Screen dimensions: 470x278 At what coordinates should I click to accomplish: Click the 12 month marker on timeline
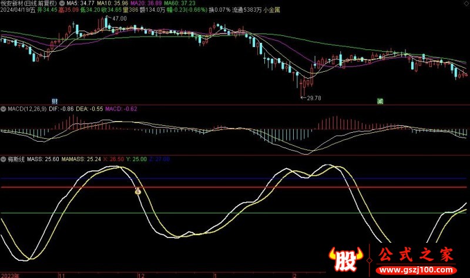[140, 274]
